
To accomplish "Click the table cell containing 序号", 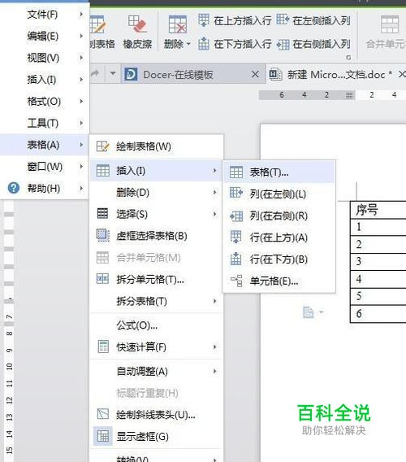I will tap(378, 210).
